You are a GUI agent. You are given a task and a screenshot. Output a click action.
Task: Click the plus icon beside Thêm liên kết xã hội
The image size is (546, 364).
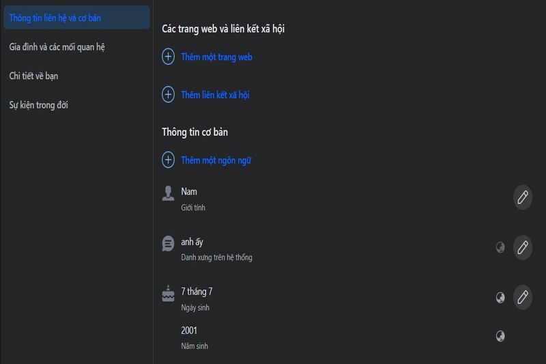tap(168, 95)
